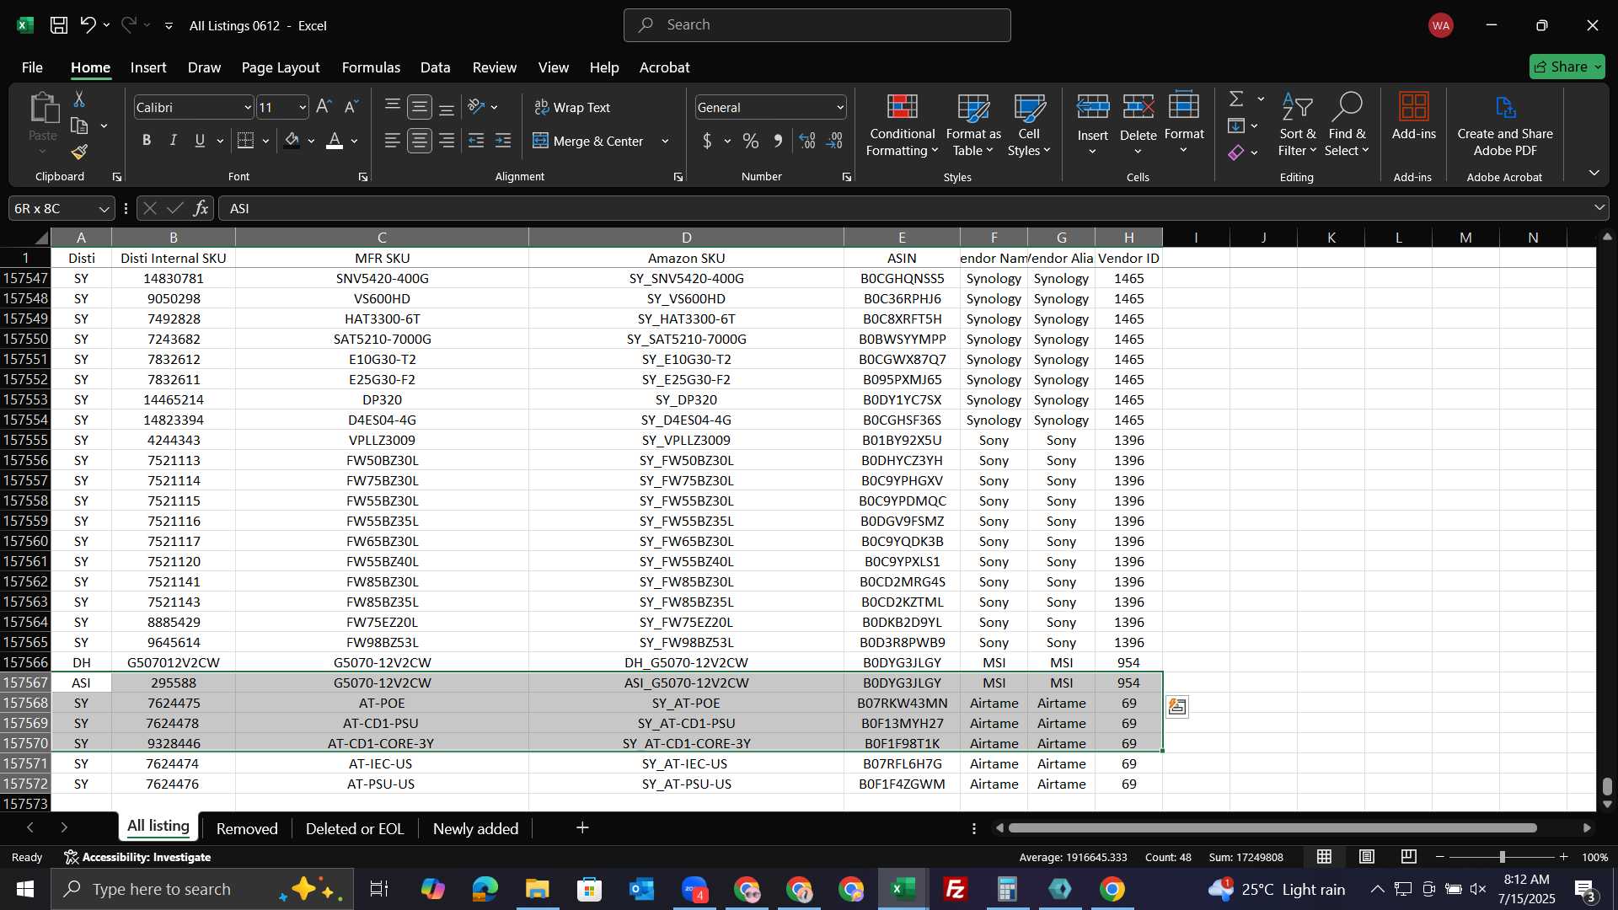Decrease font size with the small A icon
This screenshot has width=1618, height=910.
[351, 107]
